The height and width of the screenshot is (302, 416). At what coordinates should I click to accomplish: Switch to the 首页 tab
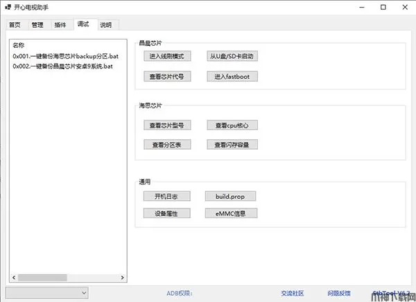pos(14,25)
